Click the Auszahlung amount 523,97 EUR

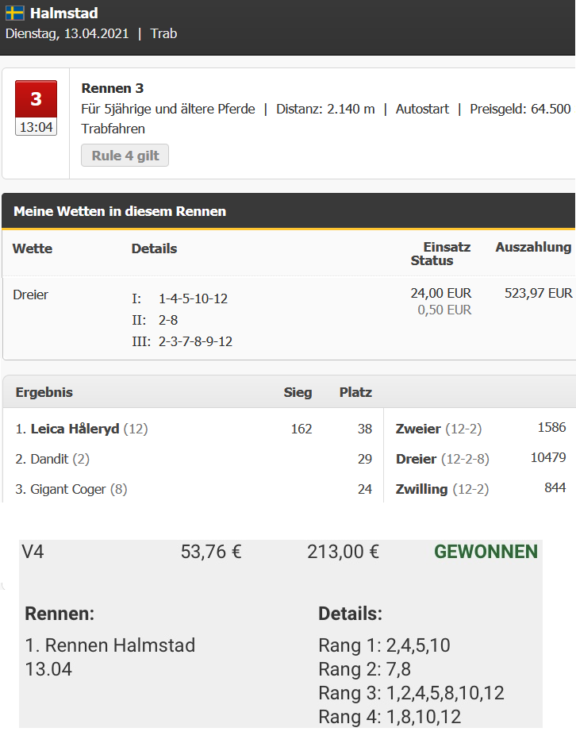538,293
